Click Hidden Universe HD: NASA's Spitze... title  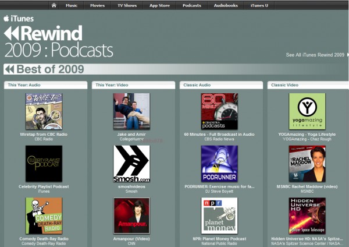tap(307, 239)
